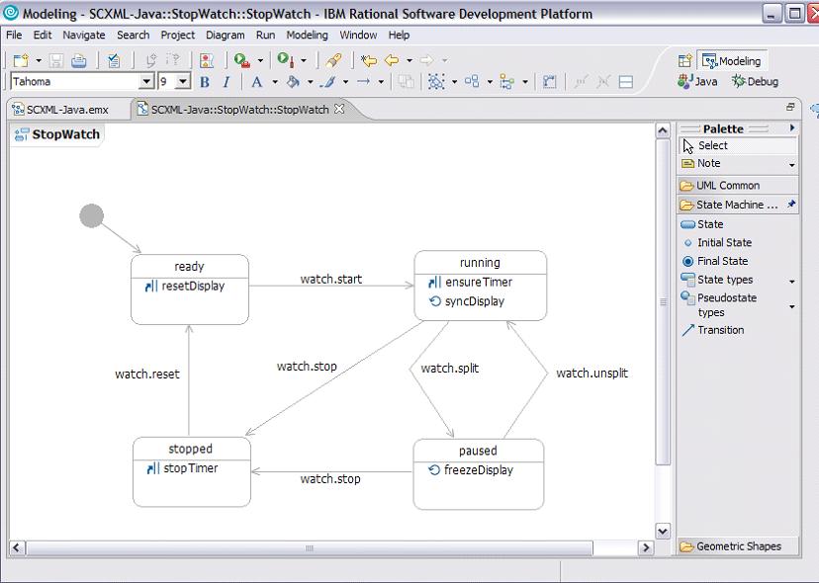This screenshot has height=583, width=819.
Task: Choose the Initial State palette tool
Action: 723,242
